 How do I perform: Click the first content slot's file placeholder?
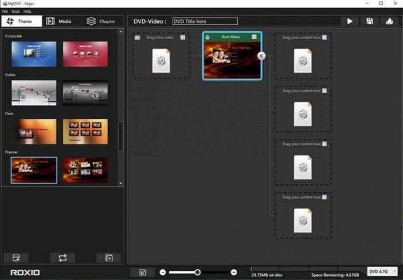pos(303,60)
